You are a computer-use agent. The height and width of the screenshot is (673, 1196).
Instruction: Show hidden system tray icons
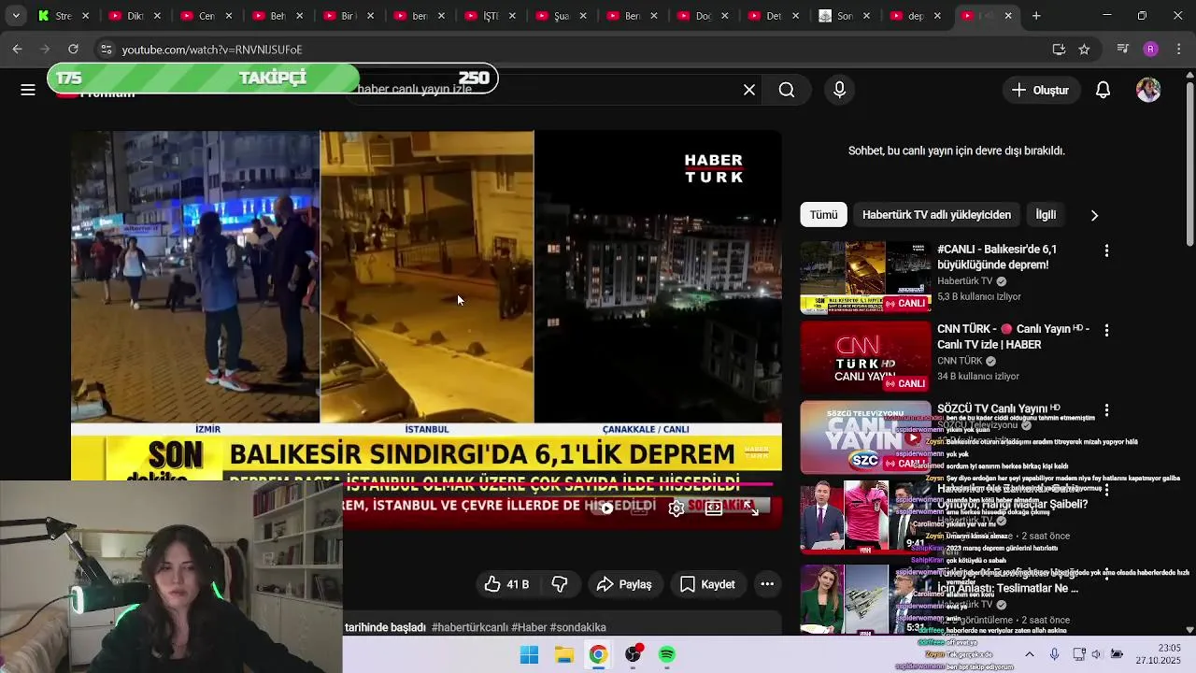pyautogui.click(x=1029, y=654)
